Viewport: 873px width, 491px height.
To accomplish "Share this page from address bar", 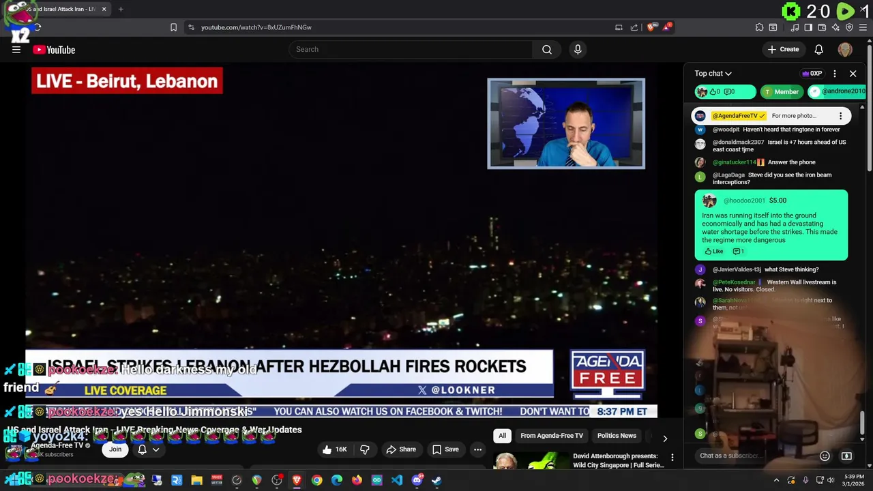I will 634,27.
